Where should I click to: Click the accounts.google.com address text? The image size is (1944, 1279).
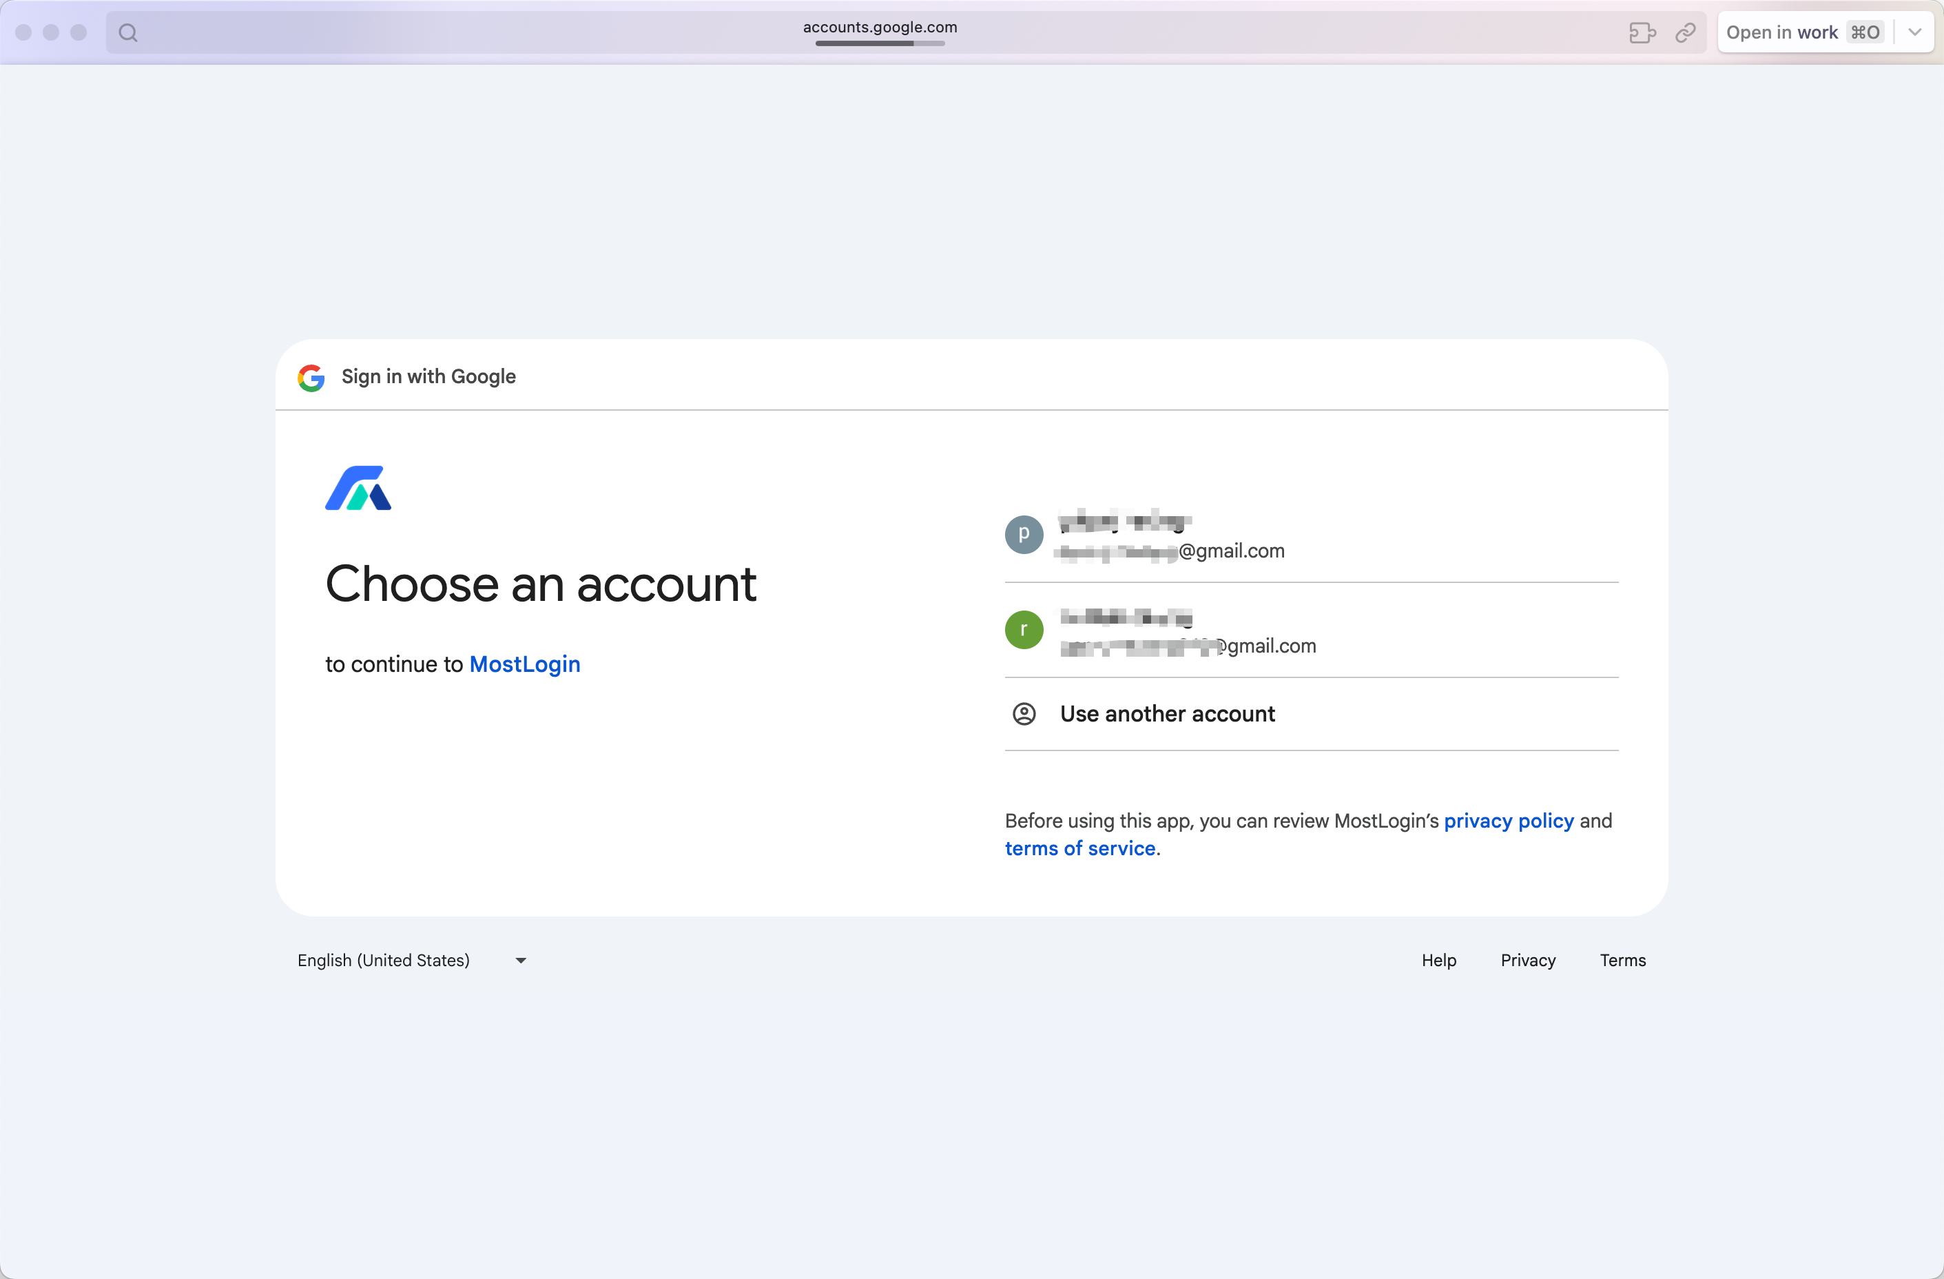tap(880, 27)
